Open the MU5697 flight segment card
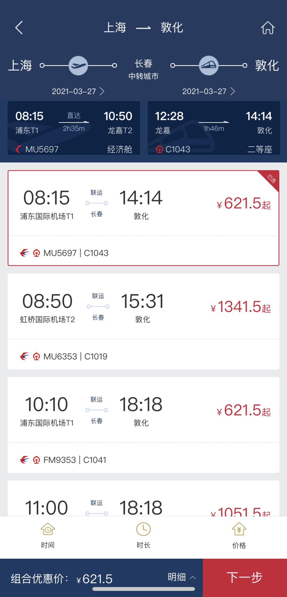Image resolution: width=287 pixels, height=597 pixels. pyautogui.click(x=74, y=128)
